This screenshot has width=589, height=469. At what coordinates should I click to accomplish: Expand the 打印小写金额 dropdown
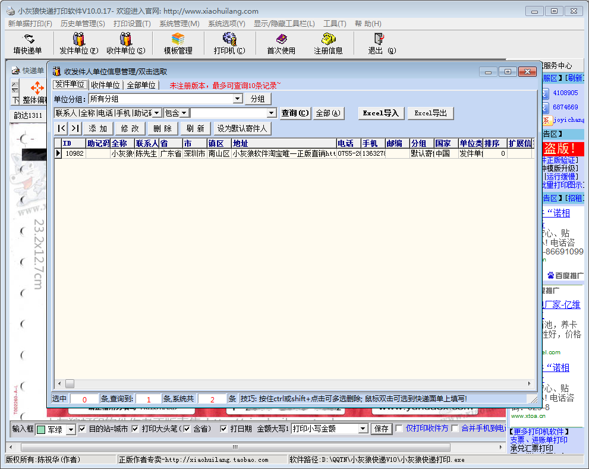coord(363,429)
